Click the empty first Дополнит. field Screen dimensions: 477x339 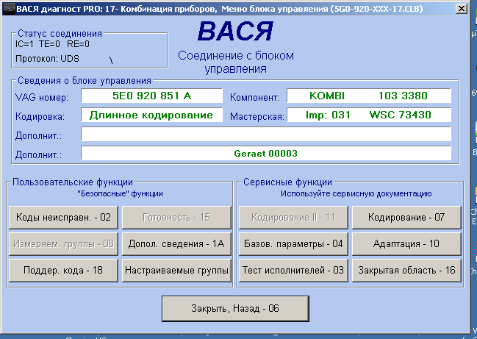click(266, 134)
